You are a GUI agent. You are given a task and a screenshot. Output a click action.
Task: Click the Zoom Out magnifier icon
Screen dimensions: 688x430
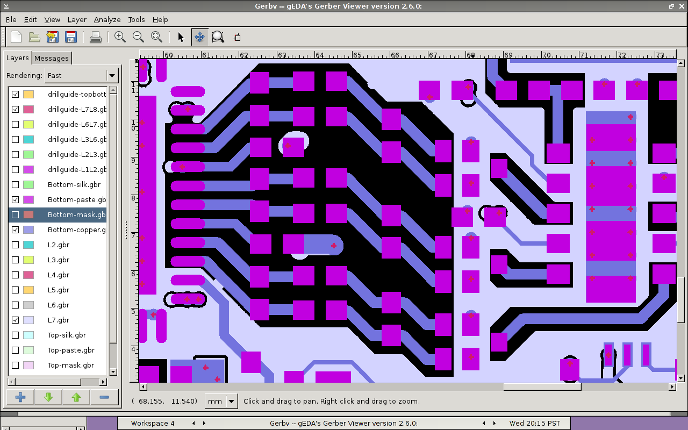click(x=138, y=37)
